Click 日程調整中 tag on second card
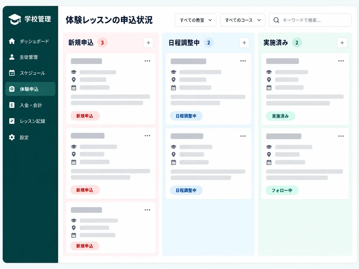Viewport: 359px width, 269px height. pos(186,190)
